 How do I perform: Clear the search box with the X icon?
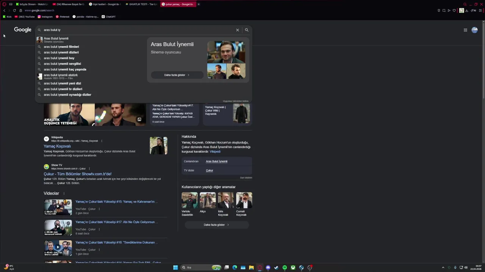238,30
